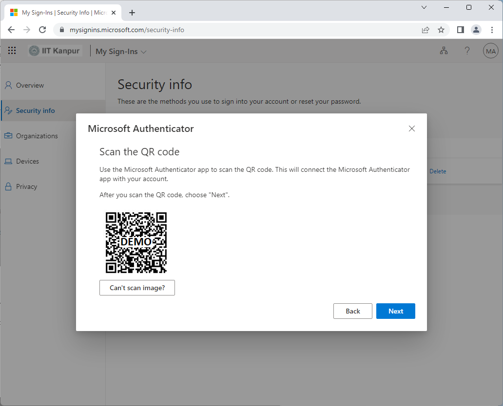Click the Organizations briefcase icon
The image size is (503, 406).
click(8, 136)
